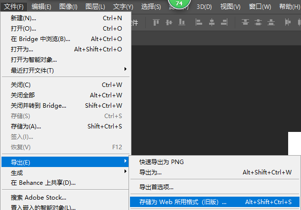301x210 pixels.
Task: Click the align vertical centers icon
Action: point(169,22)
